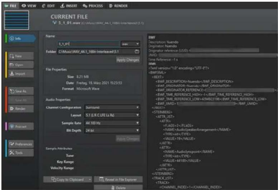Click the Reveal in File Explorer icon
This screenshot has width=278, height=190.
point(101,179)
